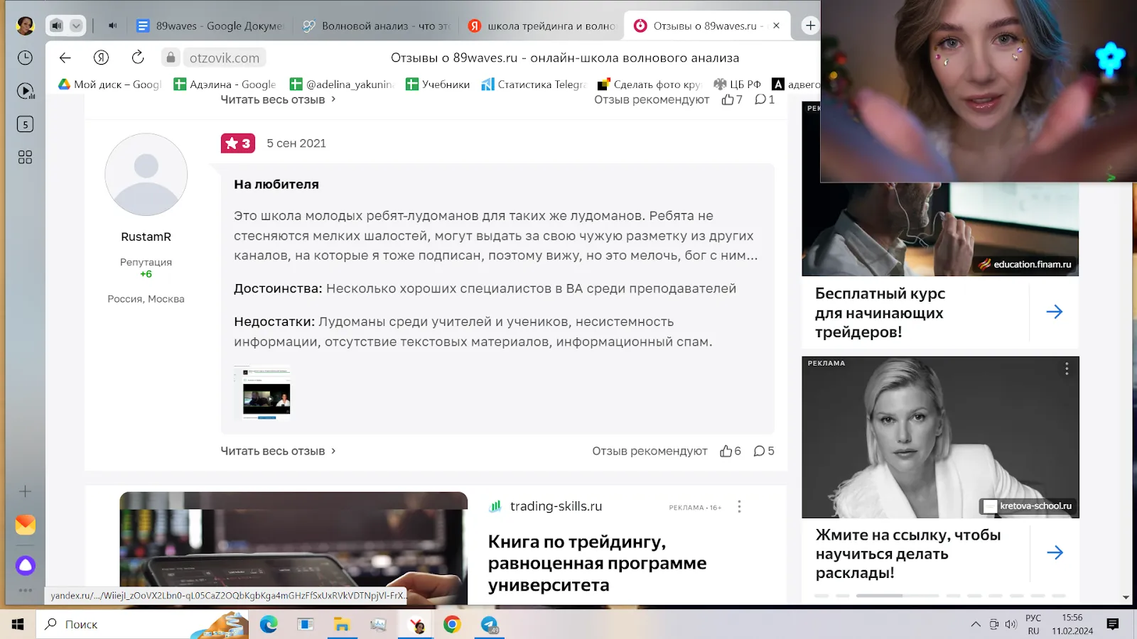Open Учебники bookmark
Image resolution: width=1137 pixels, height=639 pixels.
438,84
